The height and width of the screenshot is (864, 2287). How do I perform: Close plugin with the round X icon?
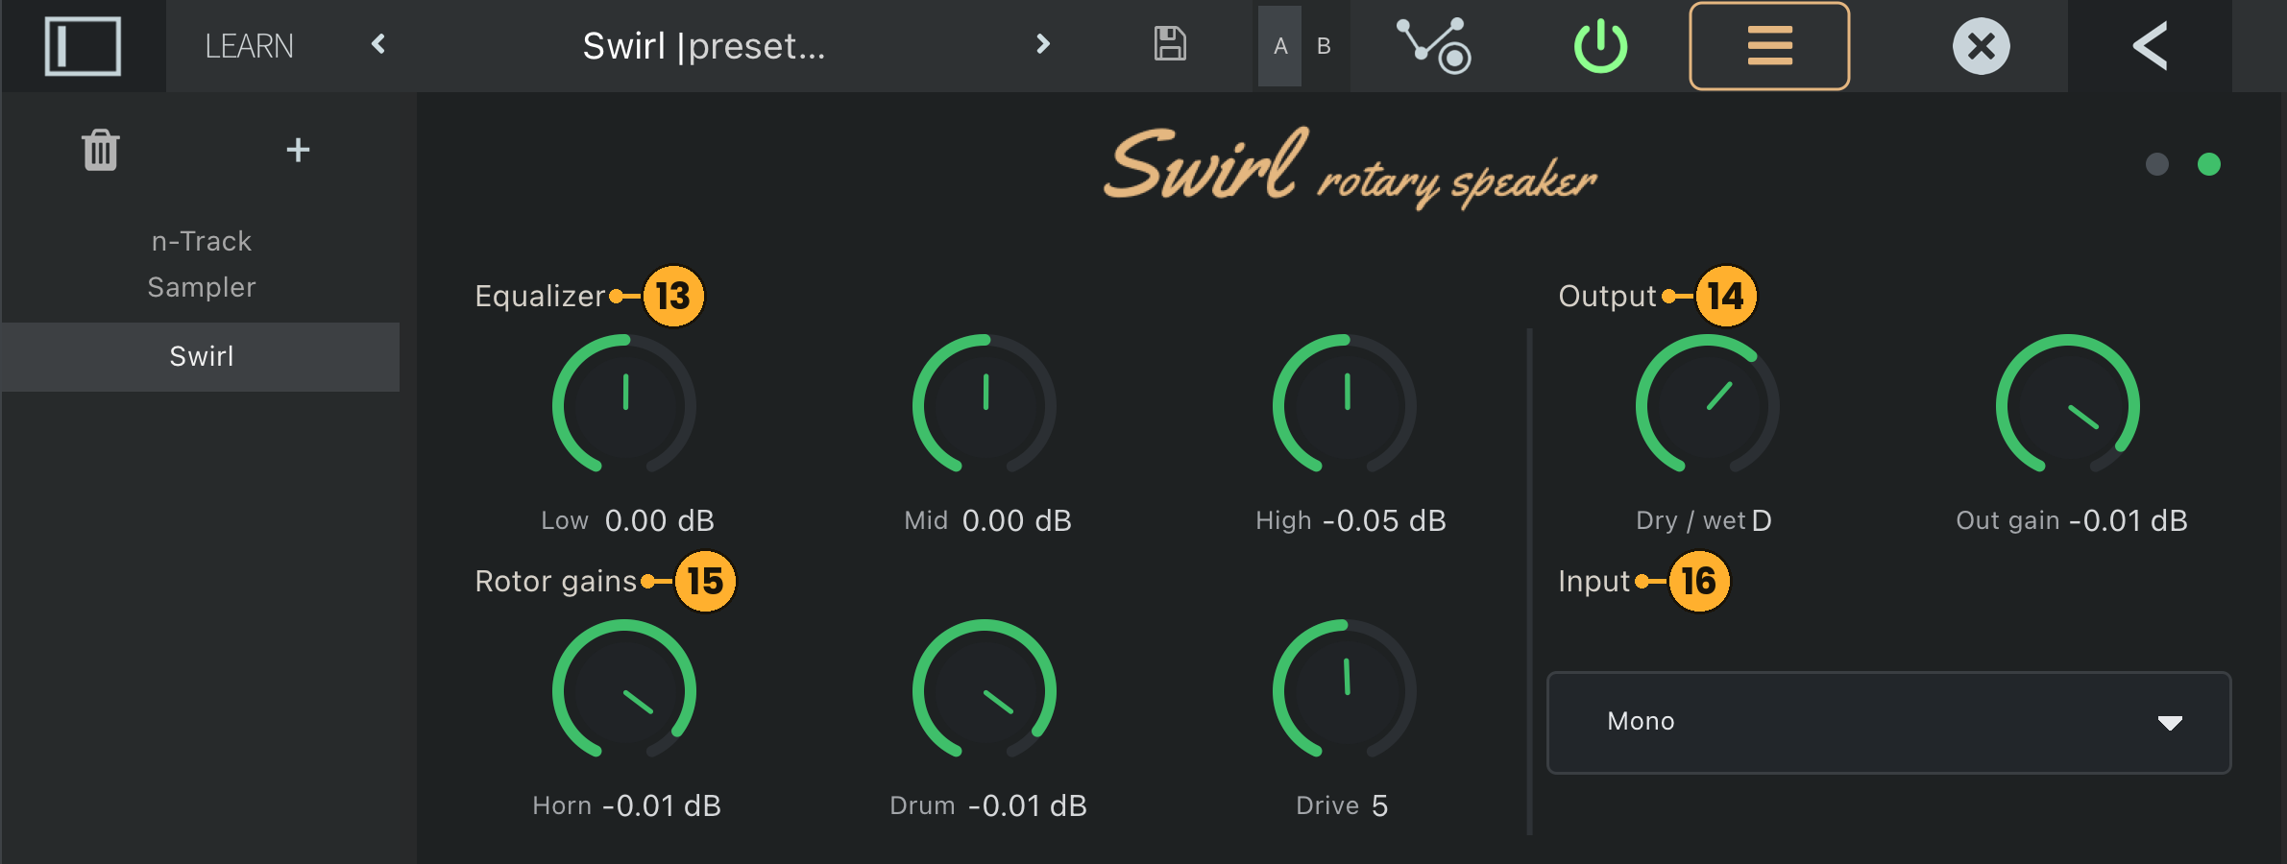pyautogui.click(x=1982, y=46)
